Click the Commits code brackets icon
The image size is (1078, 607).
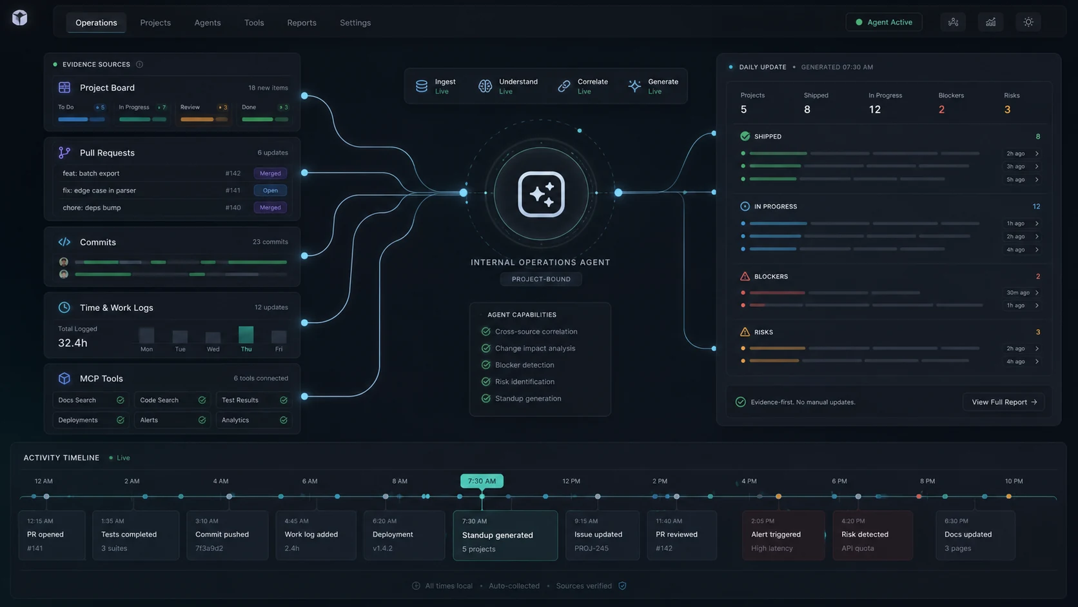click(x=64, y=242)
